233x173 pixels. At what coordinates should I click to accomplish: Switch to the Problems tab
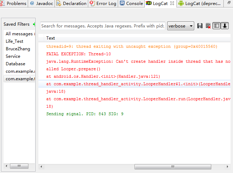tap(14, 3)
